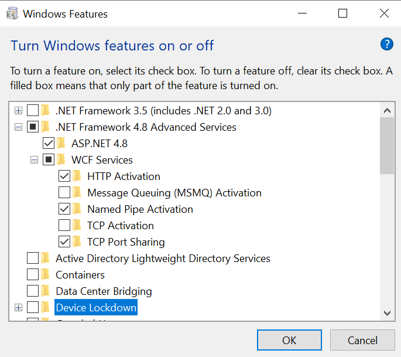Select the Device Lockdown tree item
The width and height of the screenshot is (401, 357).
(96, 308)
